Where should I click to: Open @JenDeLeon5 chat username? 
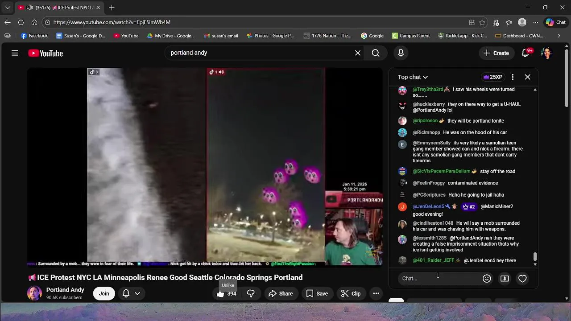coord(428,206)
